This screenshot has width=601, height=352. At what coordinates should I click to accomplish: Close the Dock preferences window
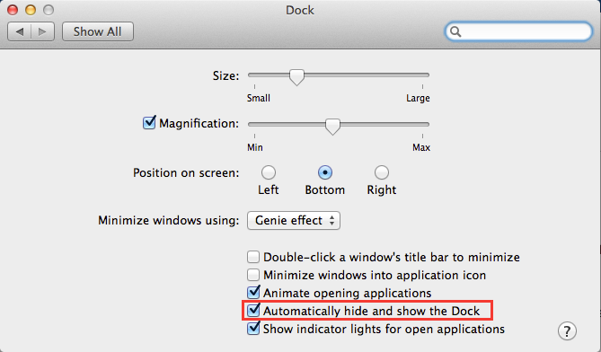point(13,10)
